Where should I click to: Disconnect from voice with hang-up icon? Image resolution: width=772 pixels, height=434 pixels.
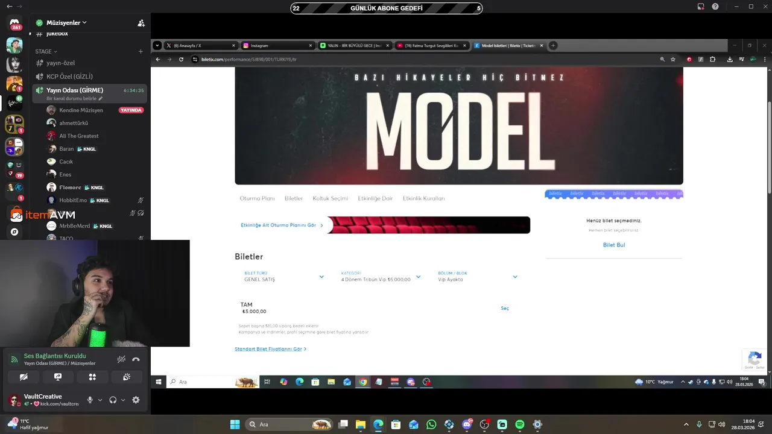(x=136, y=359)
